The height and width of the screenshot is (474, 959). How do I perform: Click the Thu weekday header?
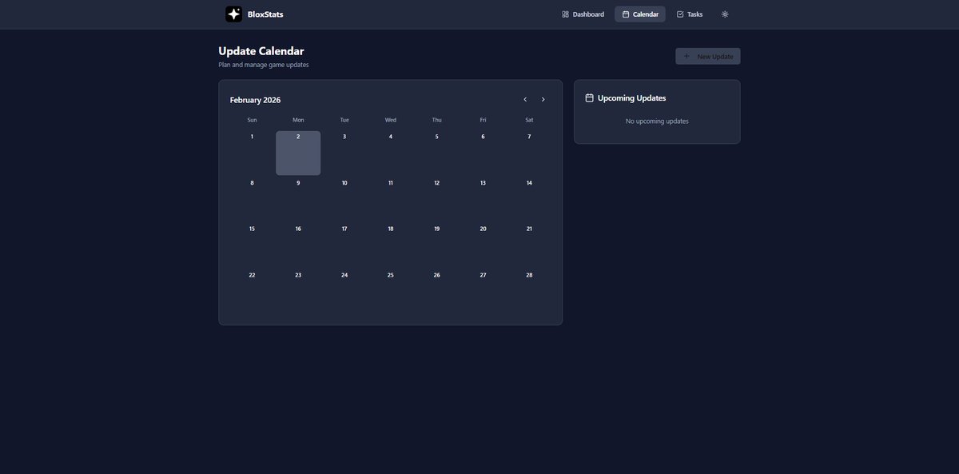436,120
